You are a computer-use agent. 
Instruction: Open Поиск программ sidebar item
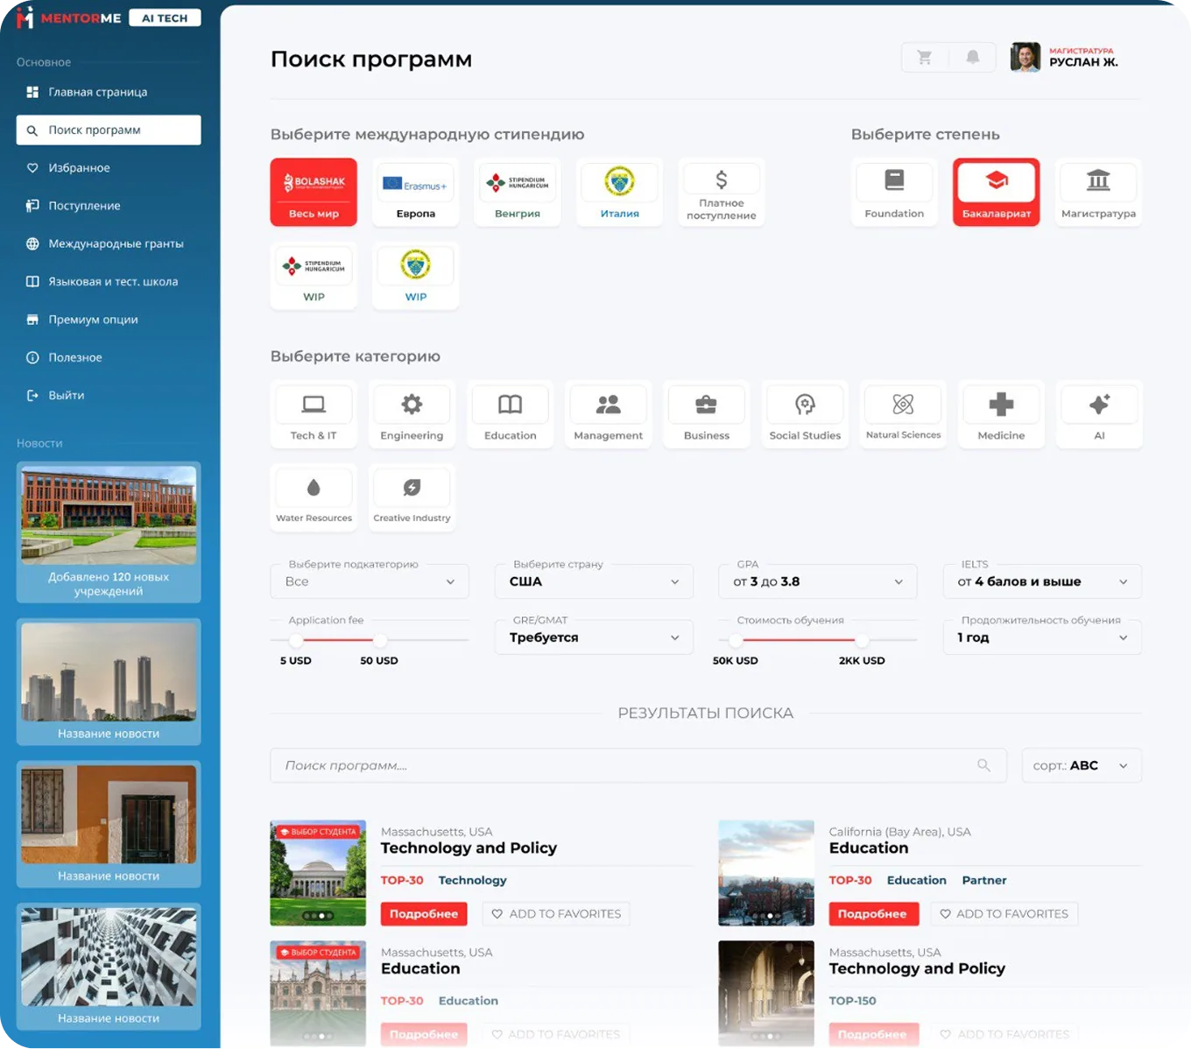(x=109, y=130)
